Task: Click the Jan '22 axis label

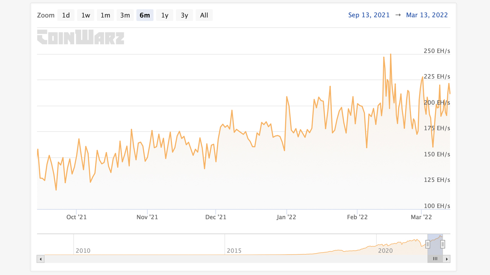Action: 287,217
